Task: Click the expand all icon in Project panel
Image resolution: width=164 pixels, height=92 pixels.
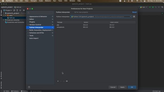Action: tap(17, 10)
